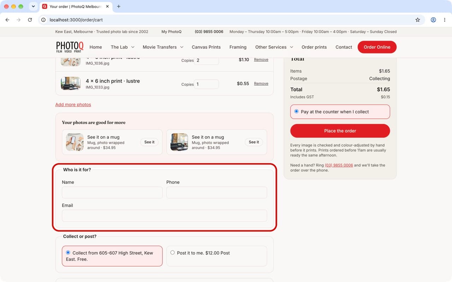Open My PhotoQ link in top bar
The width and height of the screenshot is (452, 282).
point(171,32)
